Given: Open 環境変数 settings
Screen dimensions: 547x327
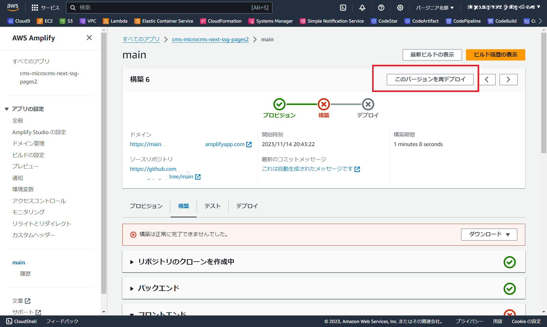Looking at the screenshot, I should pos(23,189).
